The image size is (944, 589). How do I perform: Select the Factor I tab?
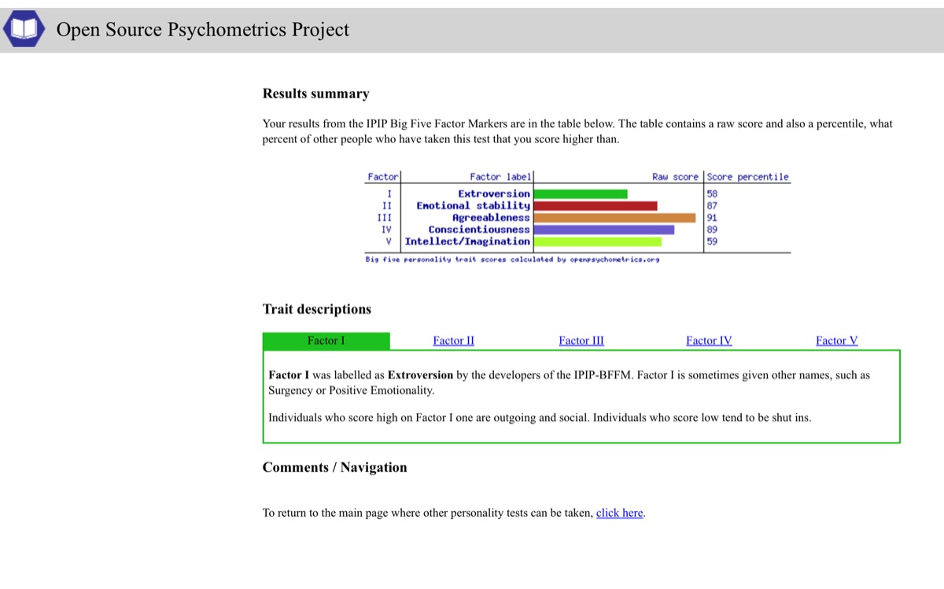pos(326,341)
